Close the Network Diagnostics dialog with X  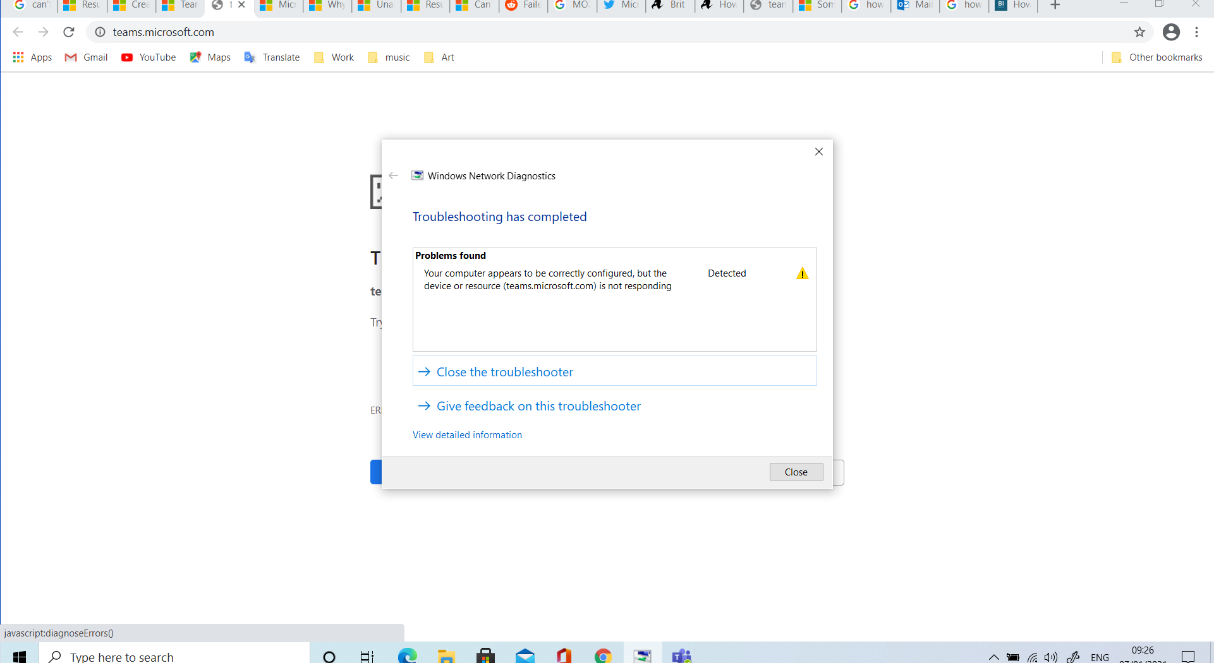[x=819, y=152]
